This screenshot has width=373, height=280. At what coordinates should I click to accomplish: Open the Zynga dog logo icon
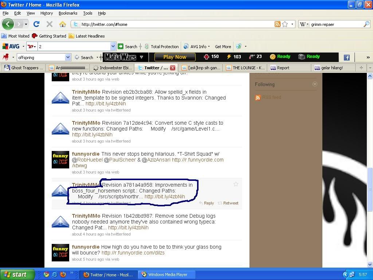pos(5,57)
